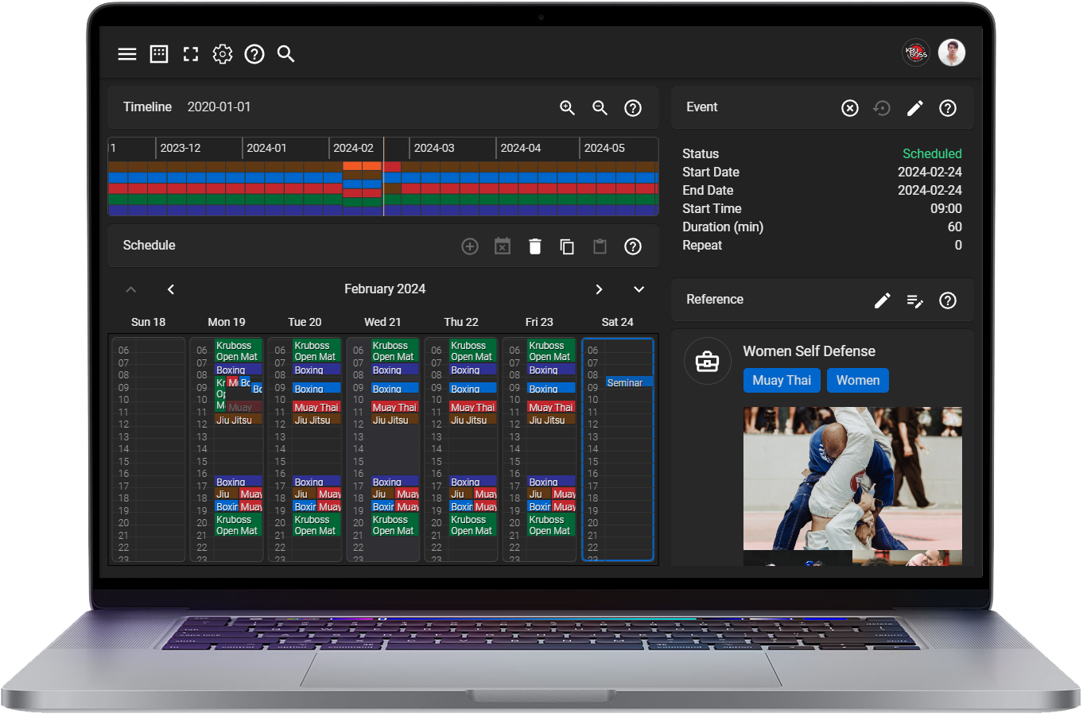Select the February 2024 month label
Viewport: 1083px width, 717px height.
click(385, 289)
